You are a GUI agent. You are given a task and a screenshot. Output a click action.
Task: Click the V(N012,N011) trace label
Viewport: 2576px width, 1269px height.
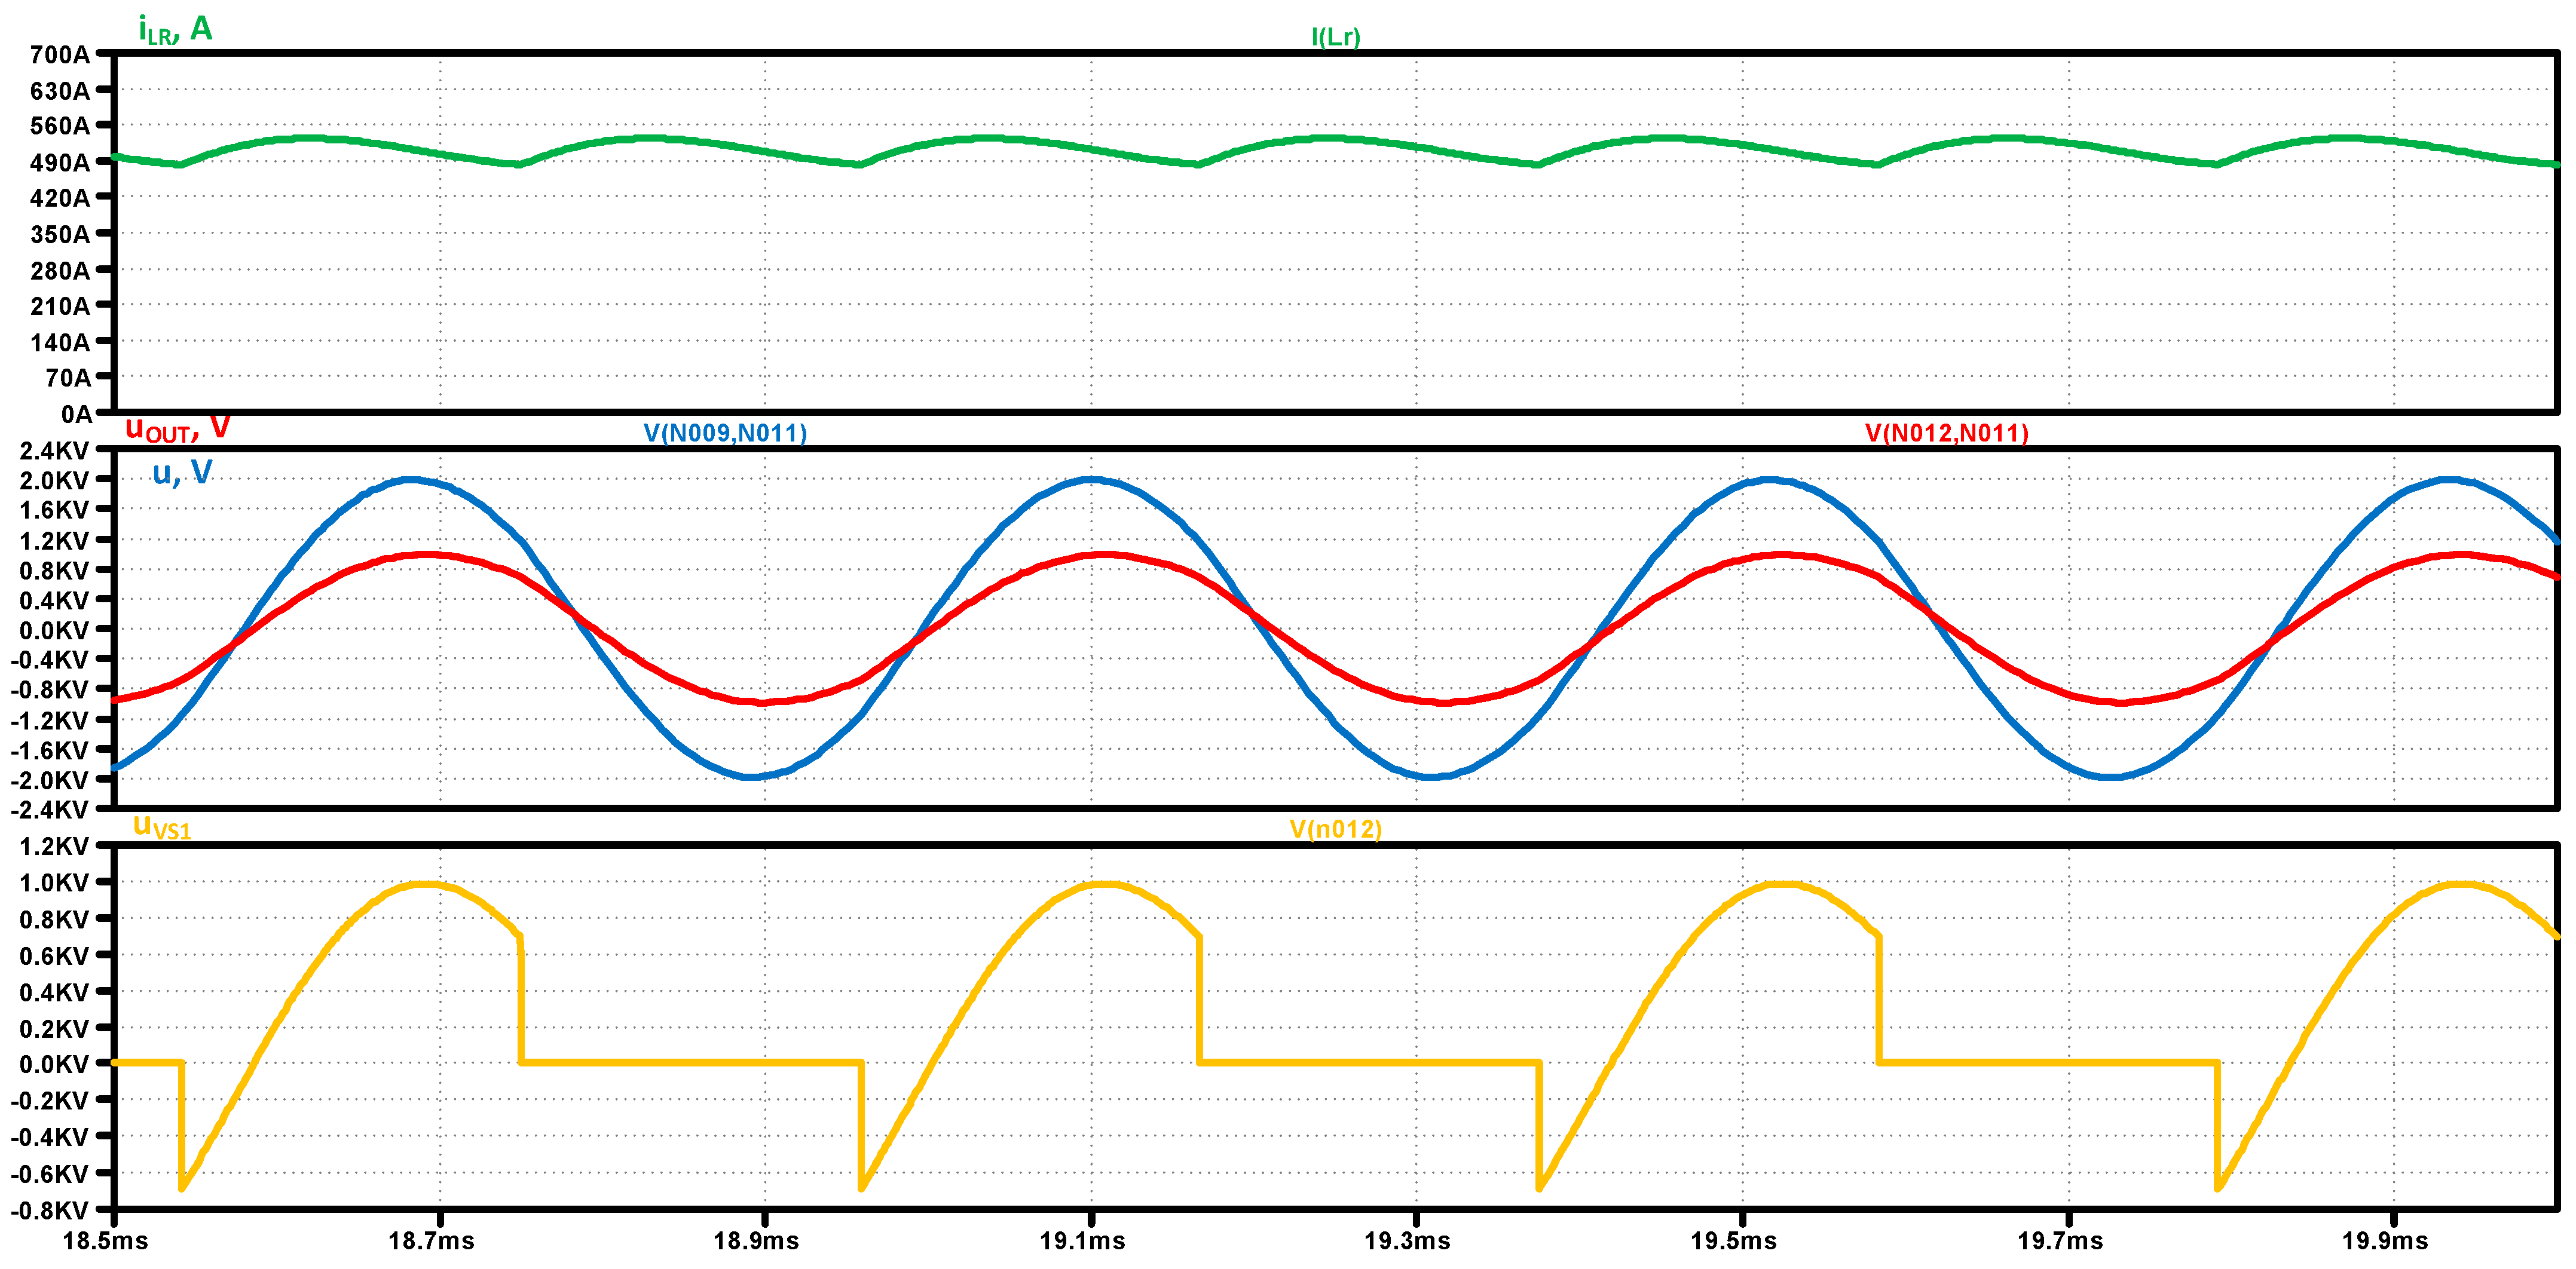coord(1946,433)
